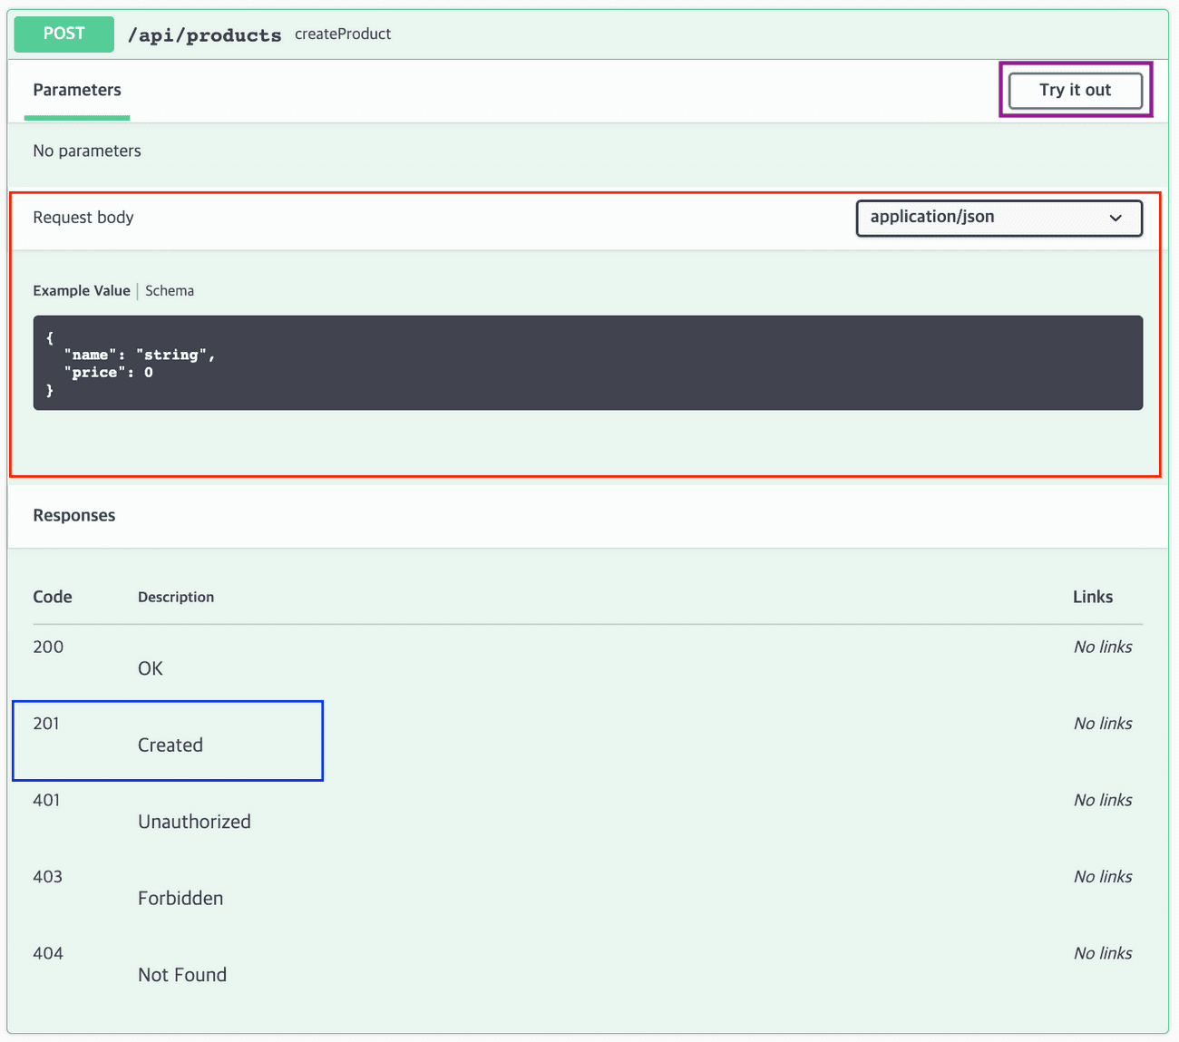
Task: Click the green POST method badge
Action: tap(64, 34)
